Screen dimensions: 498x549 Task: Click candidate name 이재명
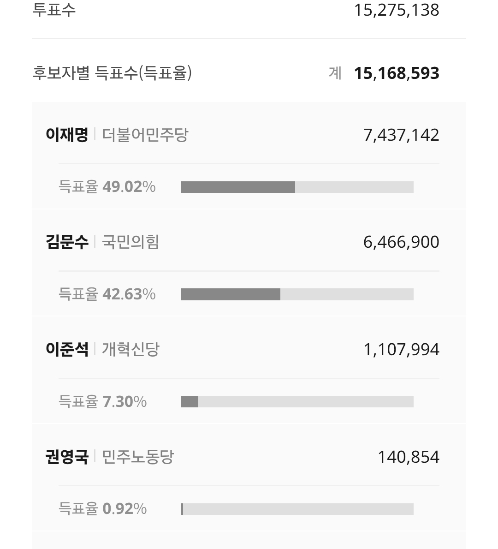tap(67, 135)
